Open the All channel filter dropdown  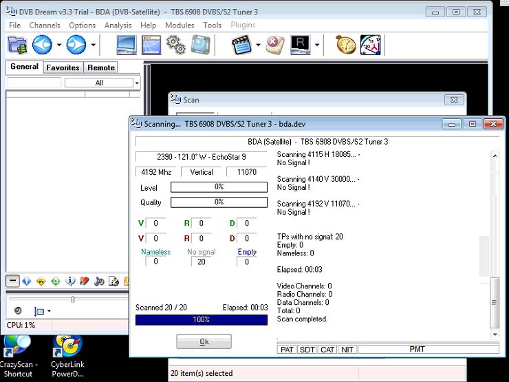click(x=137, y=83)
